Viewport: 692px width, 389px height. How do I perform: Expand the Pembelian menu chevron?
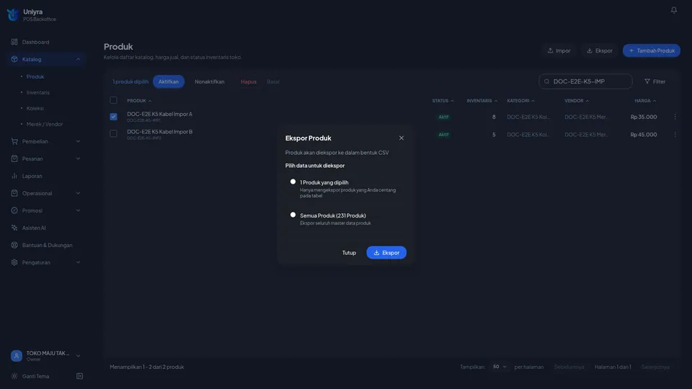pos(78,141)
